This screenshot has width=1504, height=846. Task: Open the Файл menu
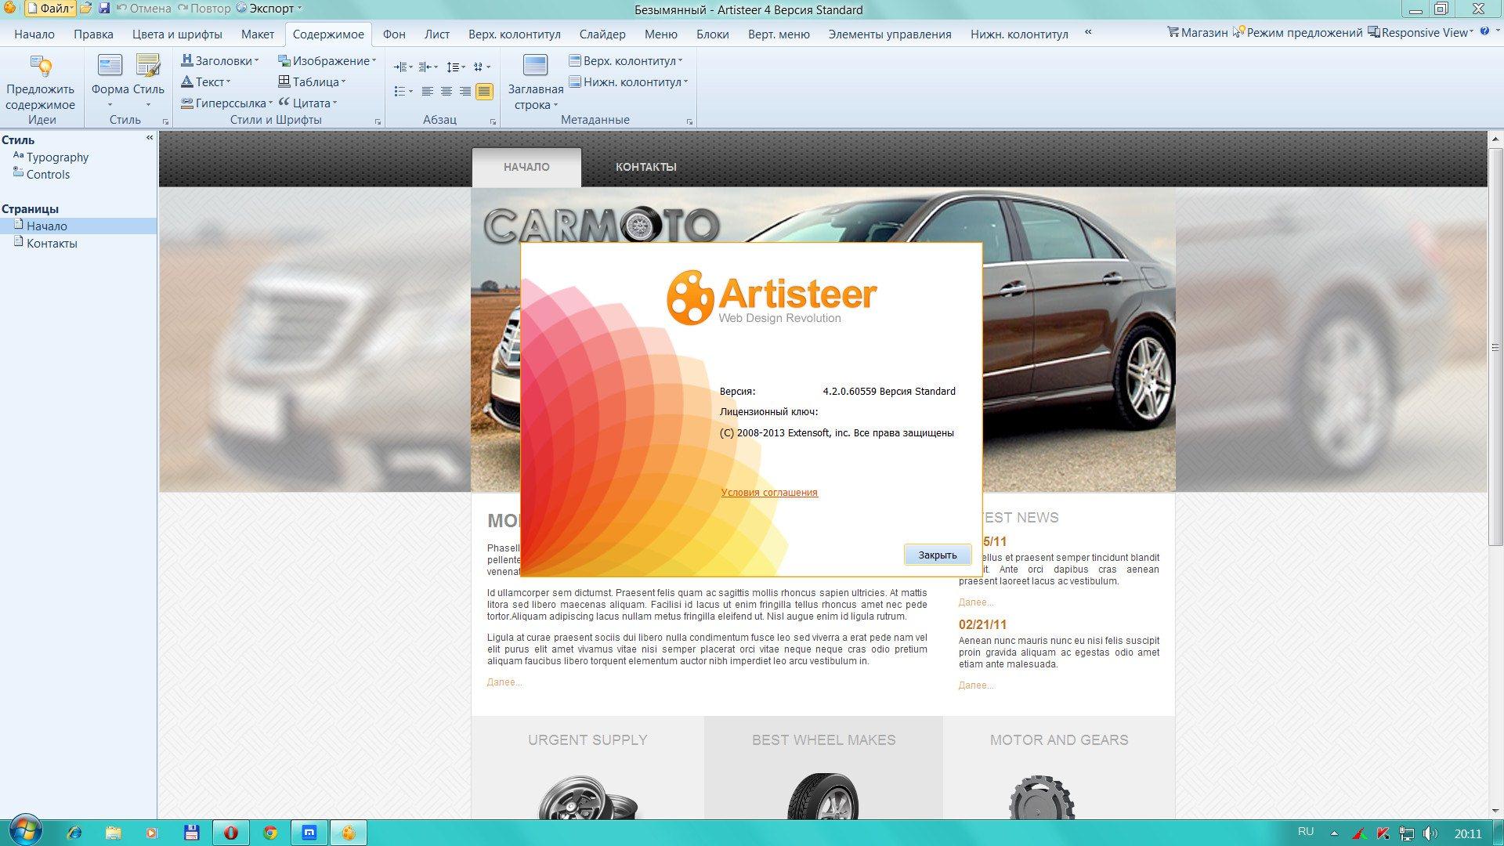[x=50, y=9]
